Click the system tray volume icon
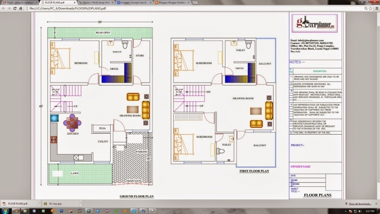 tap(360, 211)
